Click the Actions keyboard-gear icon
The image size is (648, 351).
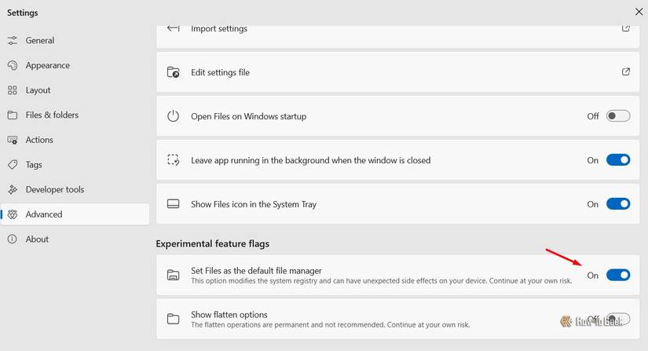13,140
